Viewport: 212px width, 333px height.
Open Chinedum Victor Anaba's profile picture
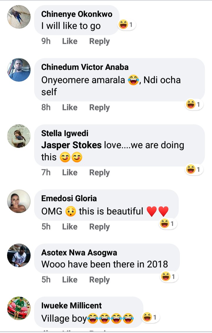pos(19,70)
